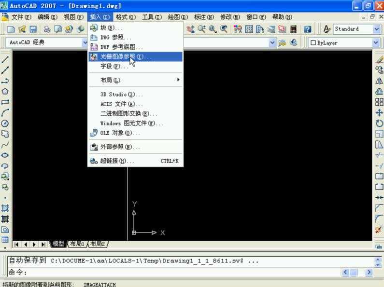Select the Move modify tool

[x=379, y=113]
